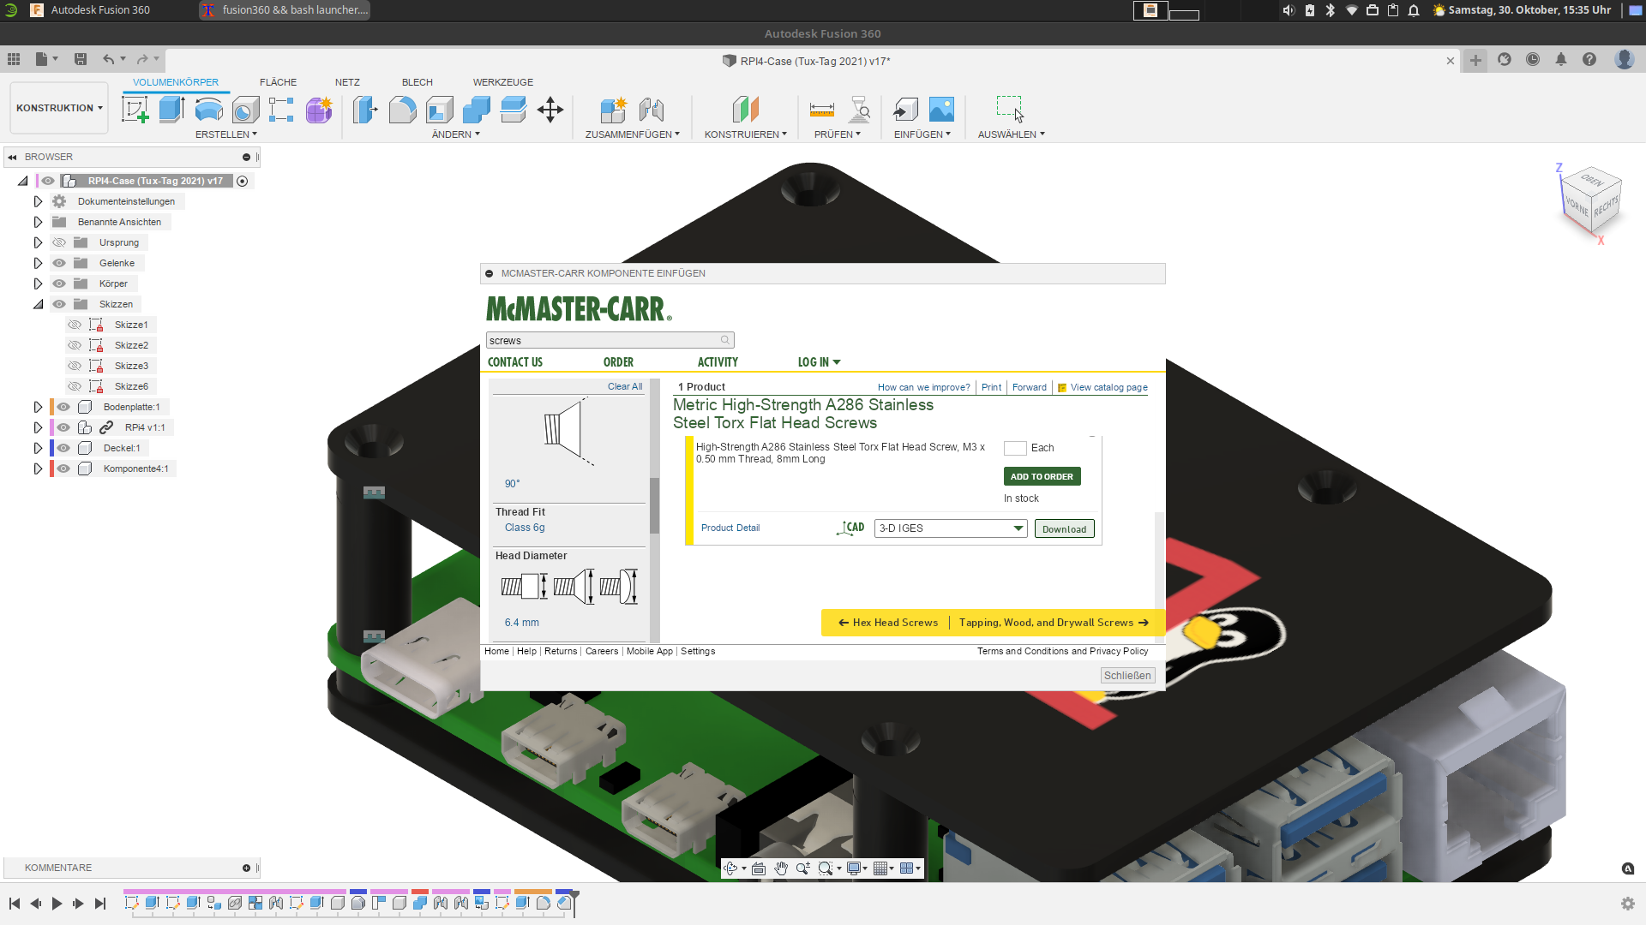Hide the Deckel:1 component
The height and width of the screenshot is (925, 1646).
(63, 448)
